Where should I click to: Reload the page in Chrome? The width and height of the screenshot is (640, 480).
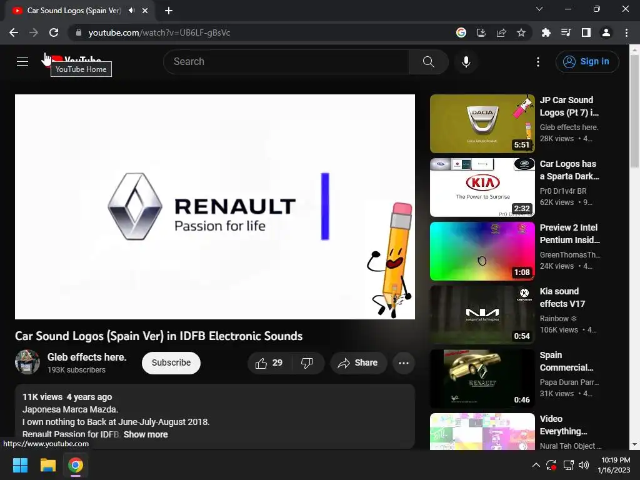pyautogui.click(x=54, y=32)
